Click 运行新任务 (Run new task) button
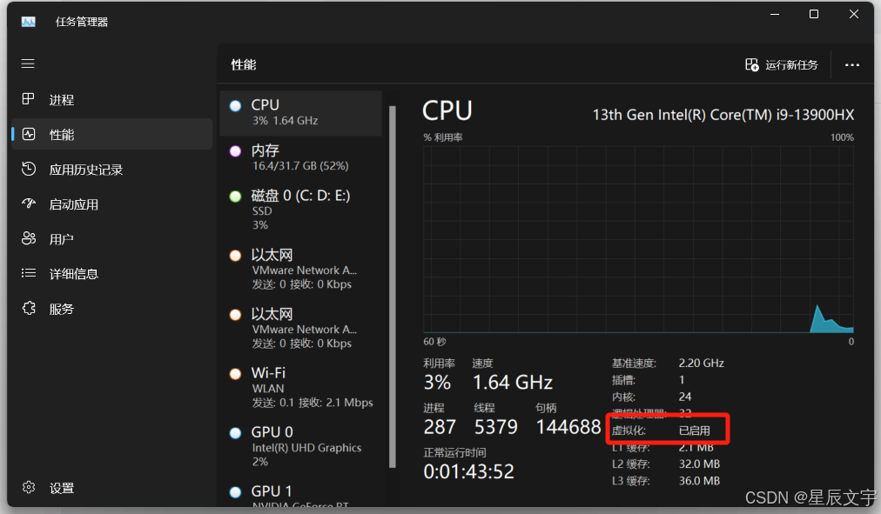 point(782,65)
